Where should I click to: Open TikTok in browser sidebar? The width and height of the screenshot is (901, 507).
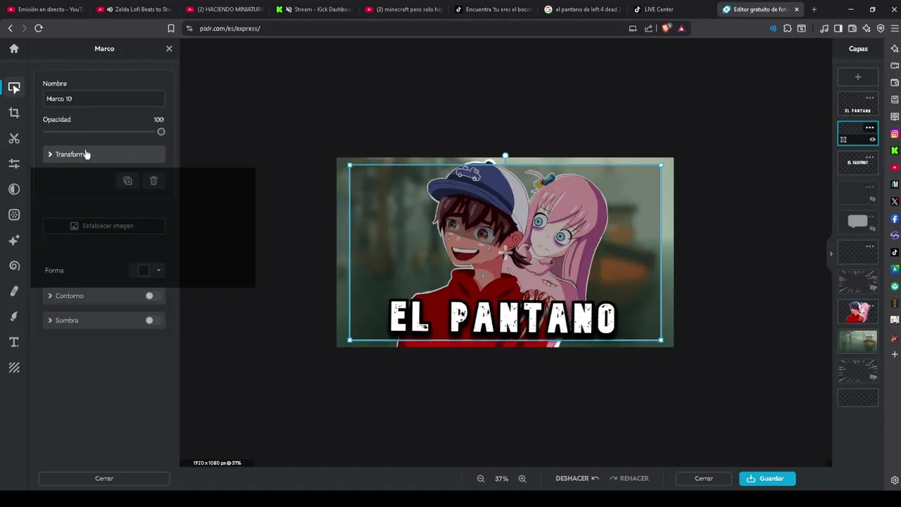[x=895, y=252]
